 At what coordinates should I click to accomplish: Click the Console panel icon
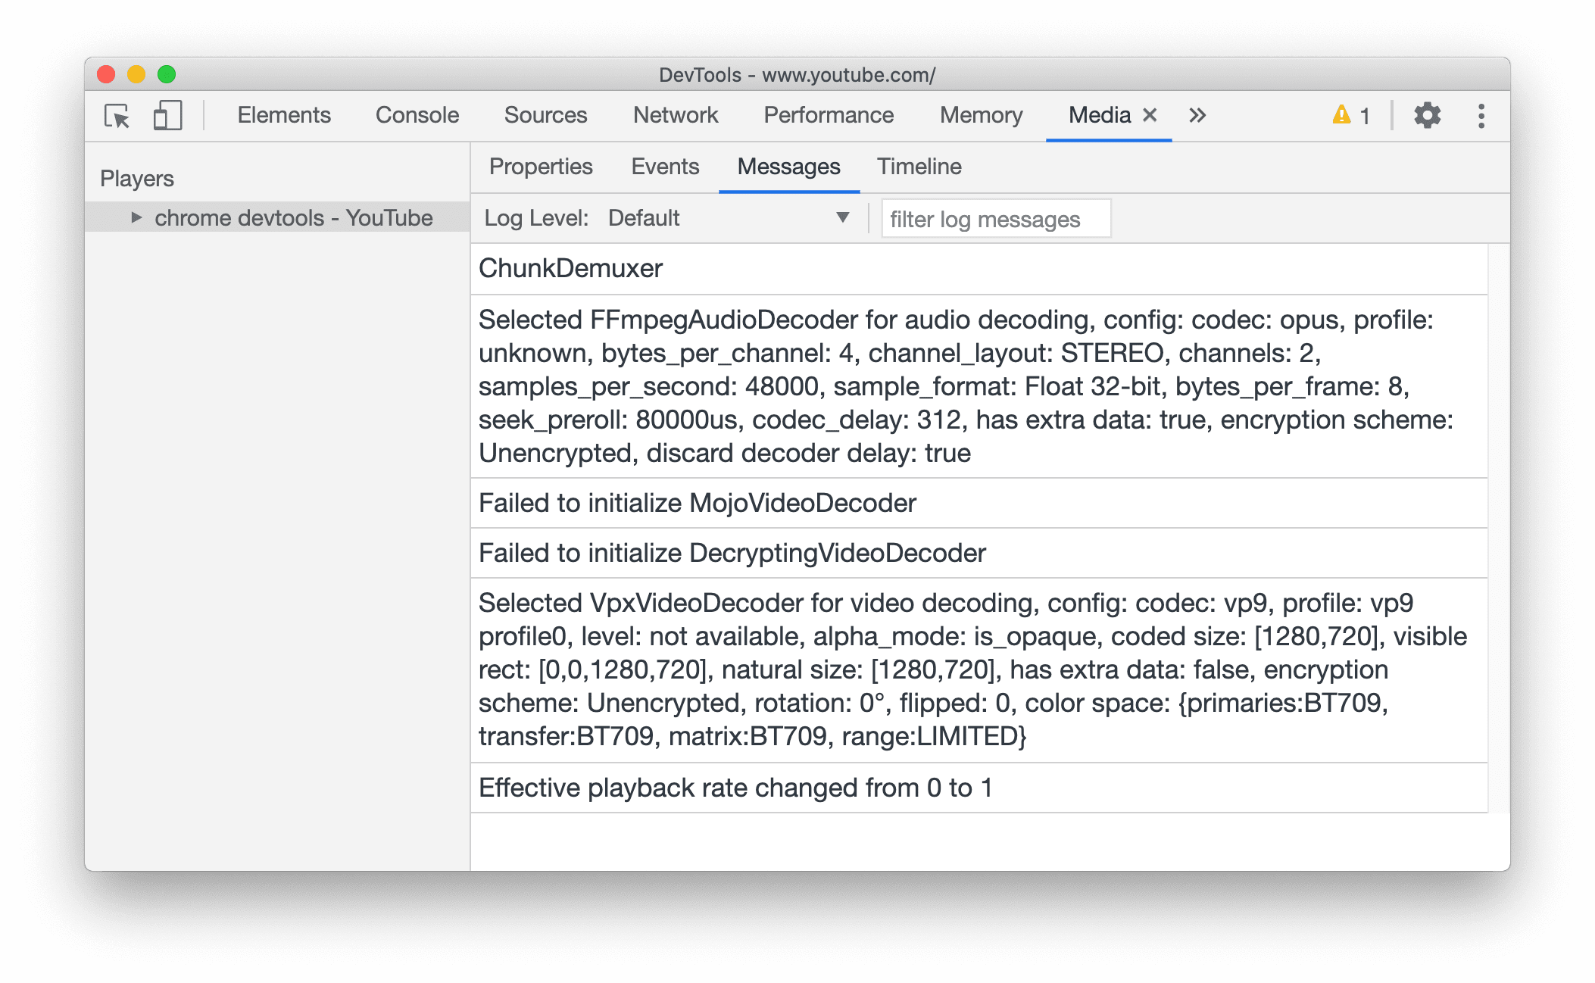pyautogui.click(x=418, y=115)
